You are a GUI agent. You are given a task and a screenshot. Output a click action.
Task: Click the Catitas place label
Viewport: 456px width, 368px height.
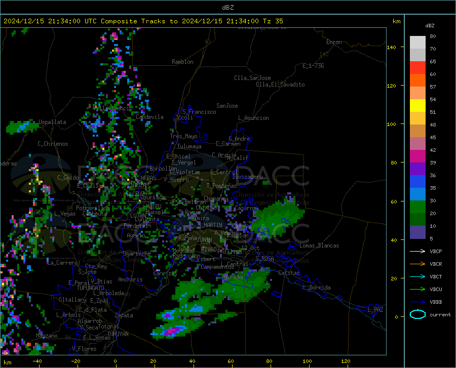(289, 272)
